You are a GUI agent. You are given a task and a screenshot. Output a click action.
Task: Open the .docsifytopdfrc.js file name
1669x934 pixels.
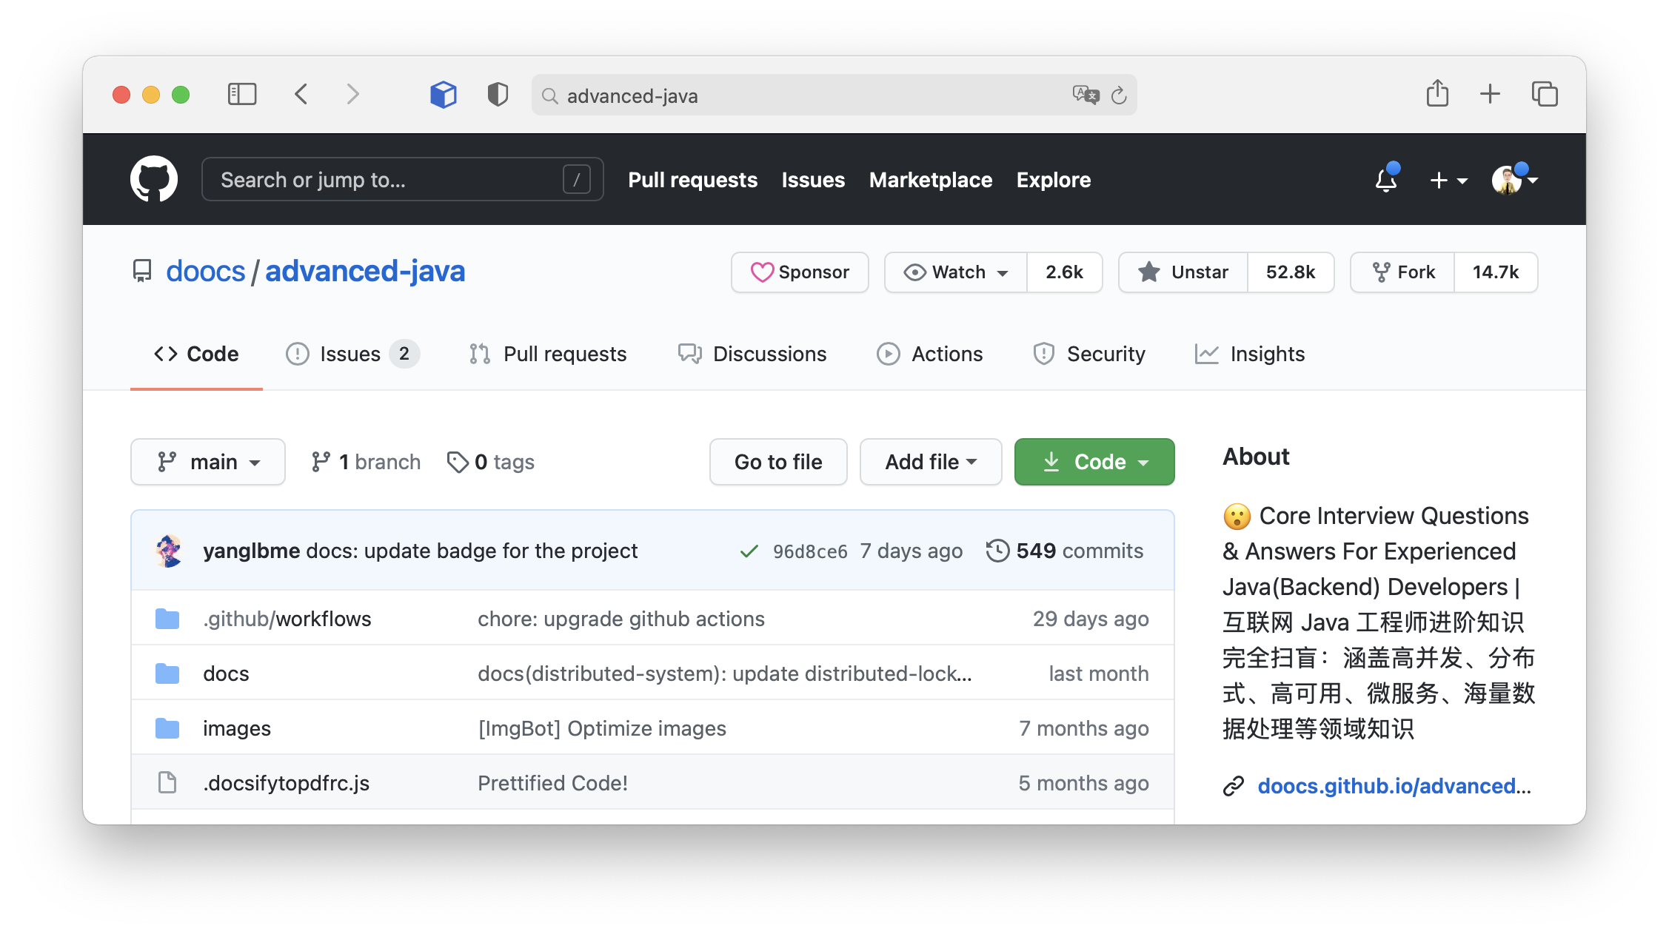(287, 783)
